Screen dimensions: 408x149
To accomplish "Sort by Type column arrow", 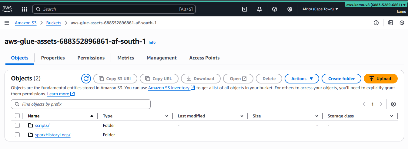I will coord(167,116).
